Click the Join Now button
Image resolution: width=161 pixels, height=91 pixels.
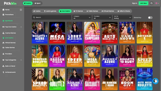[x=143, y=3]
